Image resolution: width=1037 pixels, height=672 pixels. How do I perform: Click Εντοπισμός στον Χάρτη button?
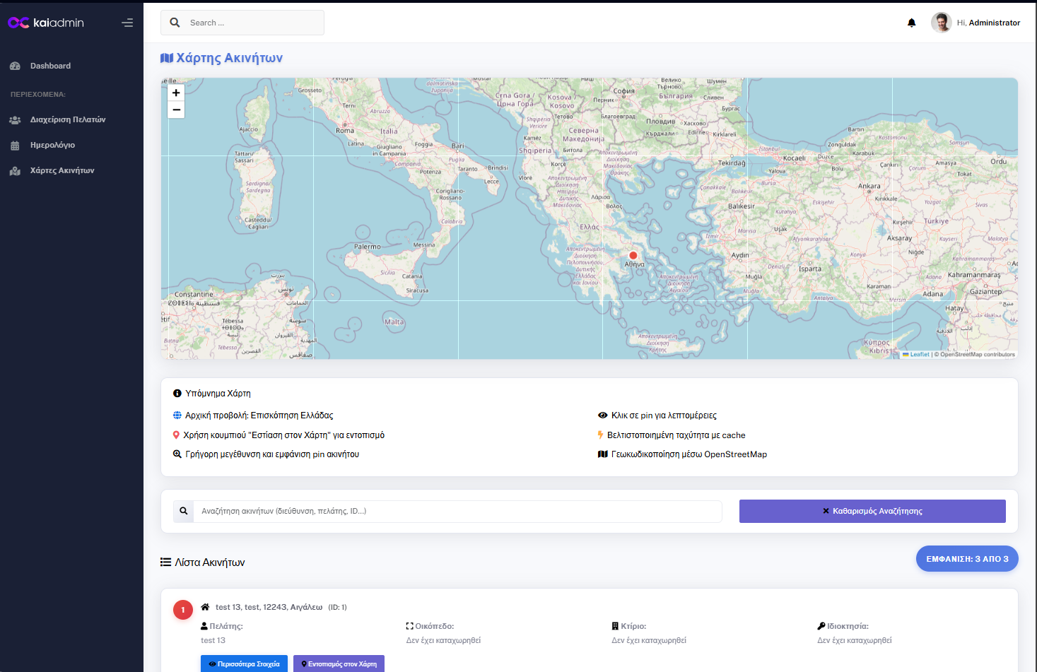(339, 664)
